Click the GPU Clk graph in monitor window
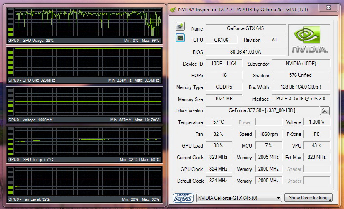The image size is (344, 209). point(88,62)
